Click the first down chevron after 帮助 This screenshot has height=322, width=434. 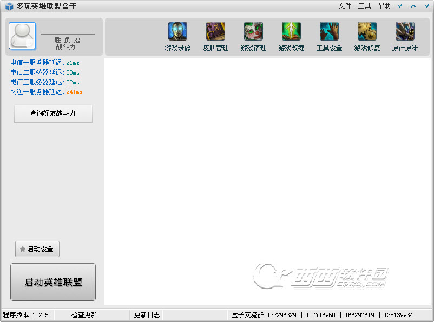(399, 6)
